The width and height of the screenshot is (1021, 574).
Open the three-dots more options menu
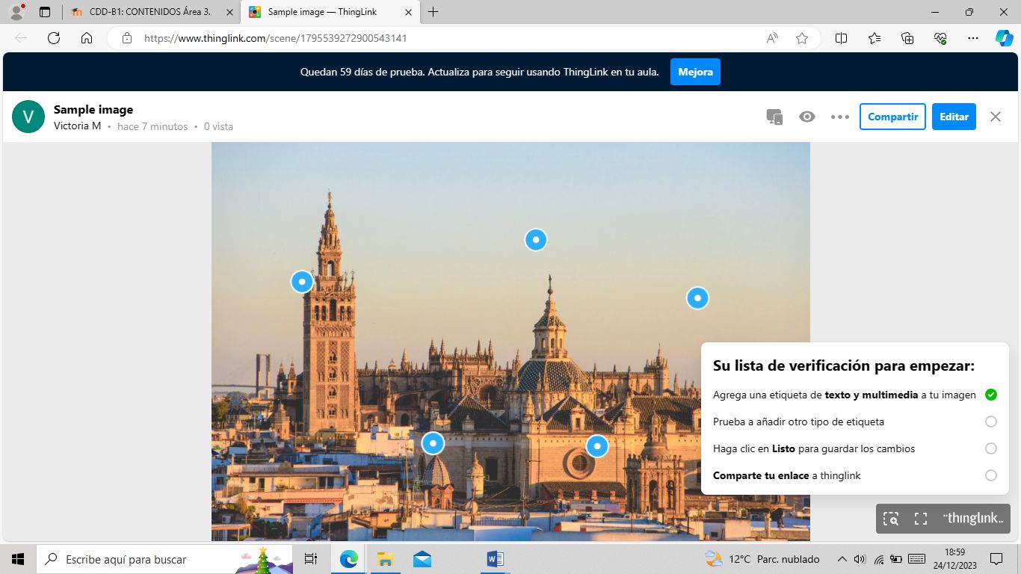[840, 117]
